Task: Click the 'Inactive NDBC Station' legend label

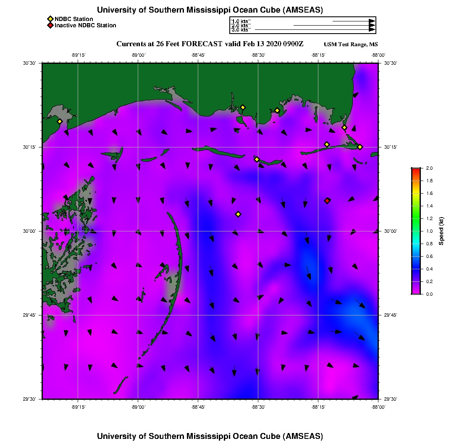Action: click(x=85, y=26)
